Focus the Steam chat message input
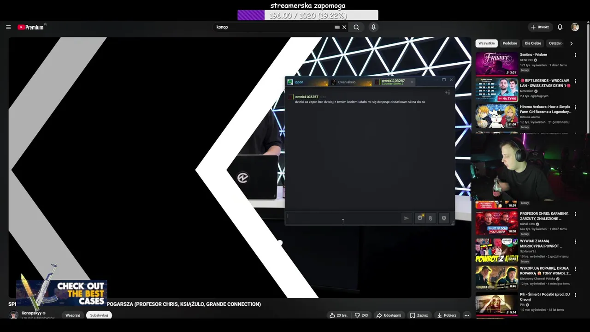The image size is (590, 332). point(343,218)
